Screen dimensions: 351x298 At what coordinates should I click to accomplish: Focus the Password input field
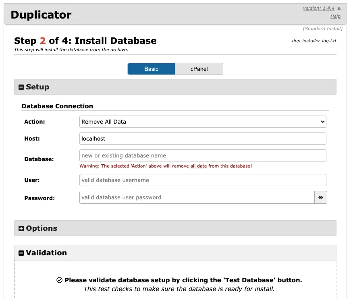(x=197, y=197)
